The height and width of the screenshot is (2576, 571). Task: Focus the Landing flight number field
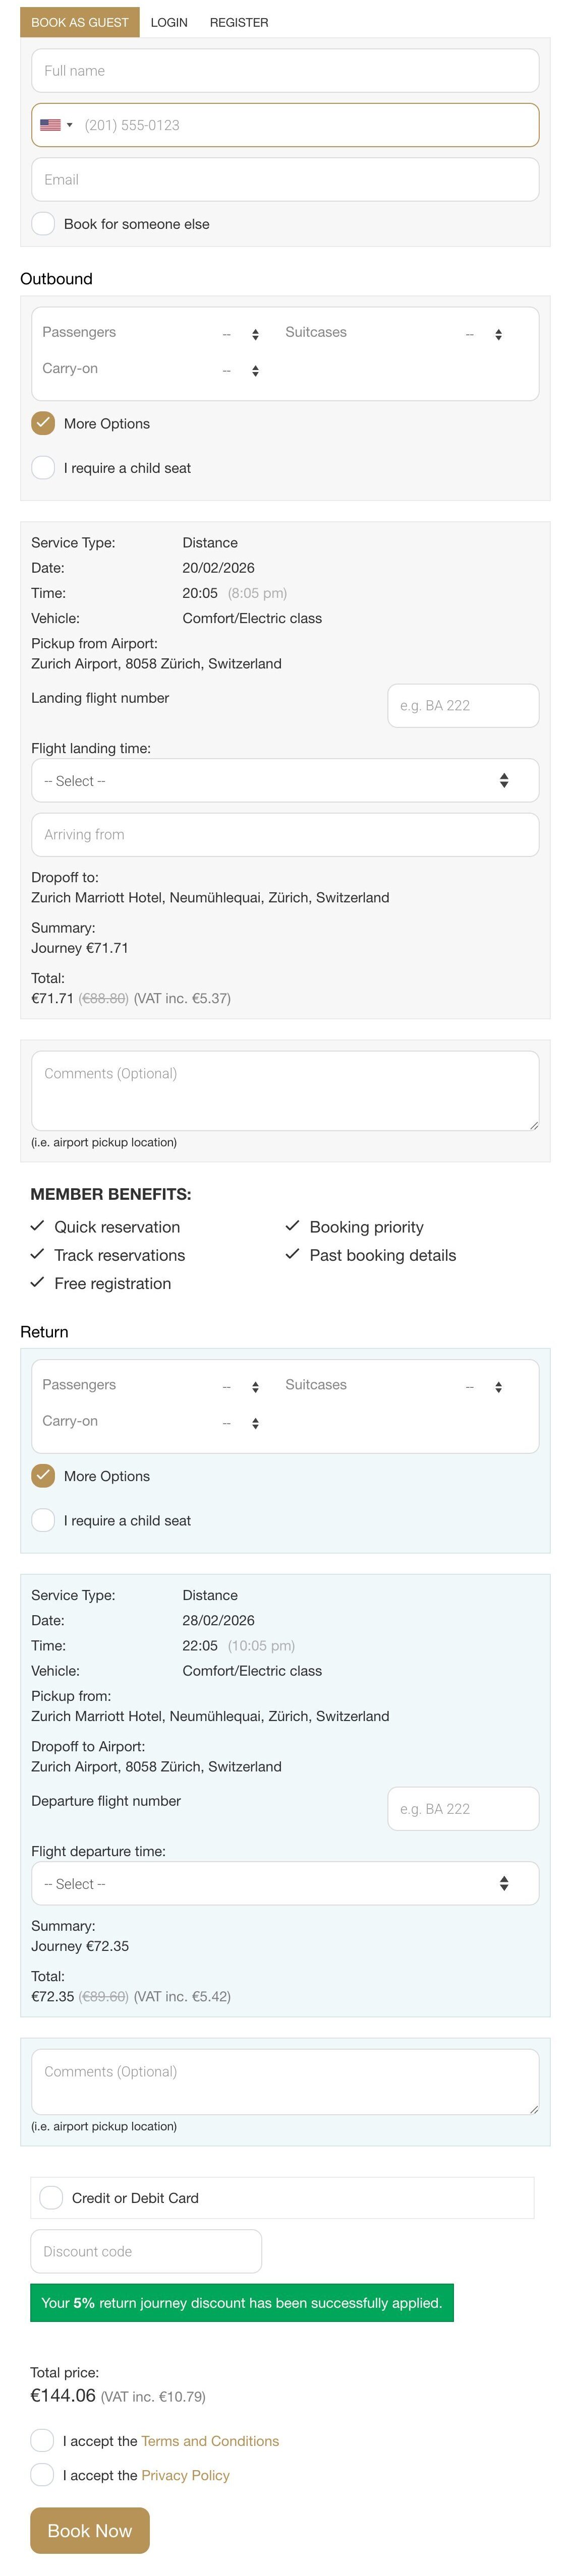[463, 705]
